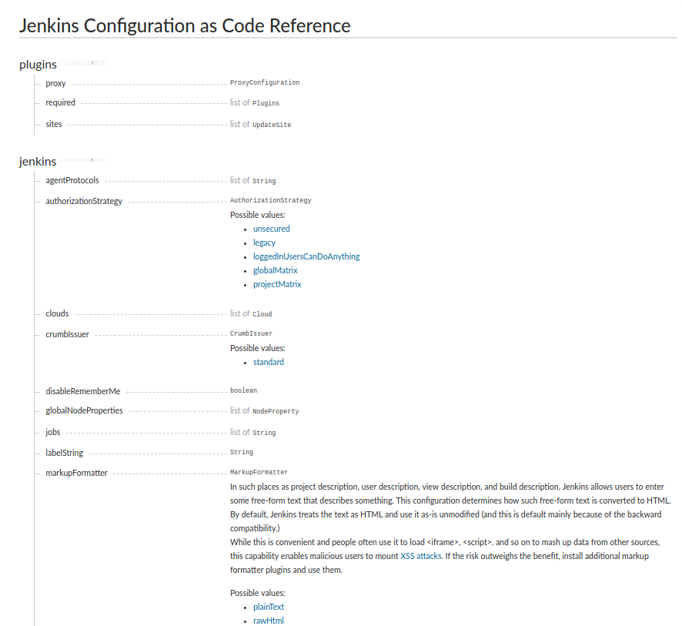
Task: Click the MarkupFormatter monospace type label
Action: 259,472
